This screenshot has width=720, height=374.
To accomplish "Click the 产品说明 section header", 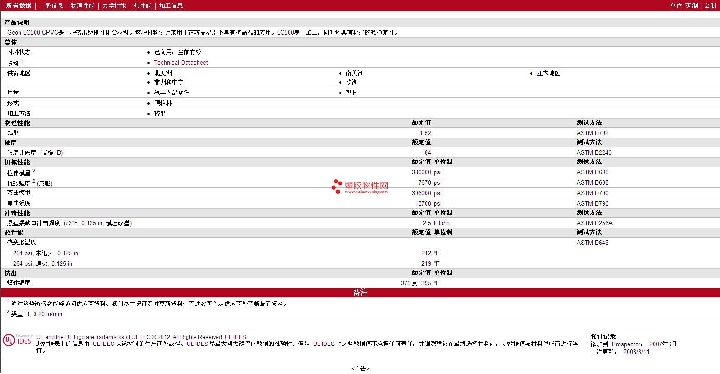I will point(17,22).
